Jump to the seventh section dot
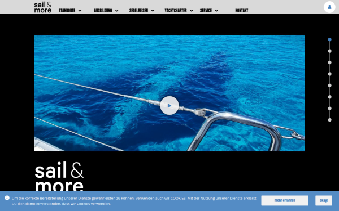The width and height of the screenshot is (339, 211). click(329, 108)
